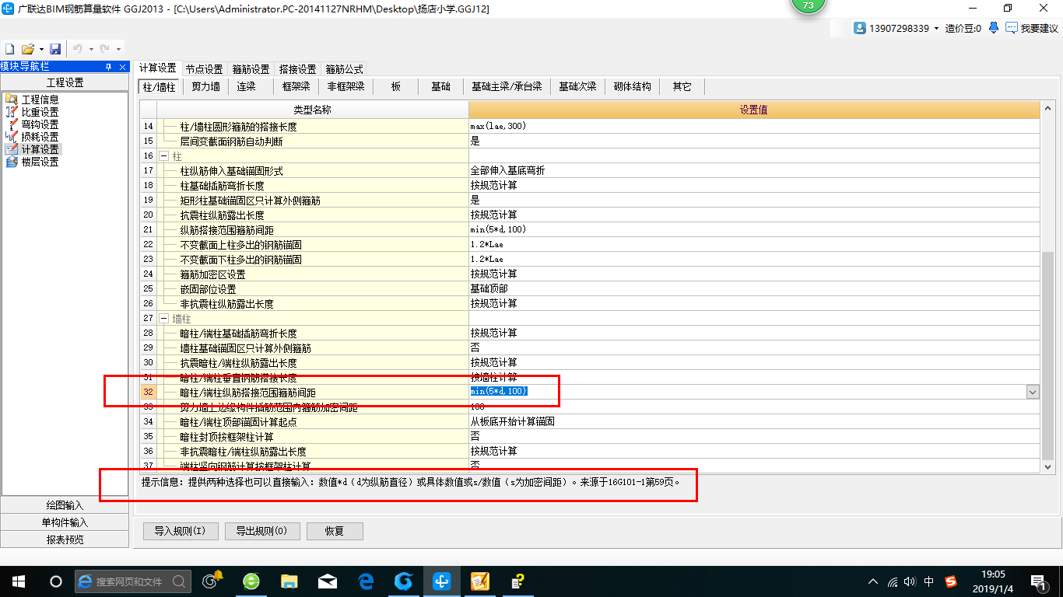Select 损耗设置 in the navigation tree
This screenshot has height=597, width=1063.
(40, 137)
